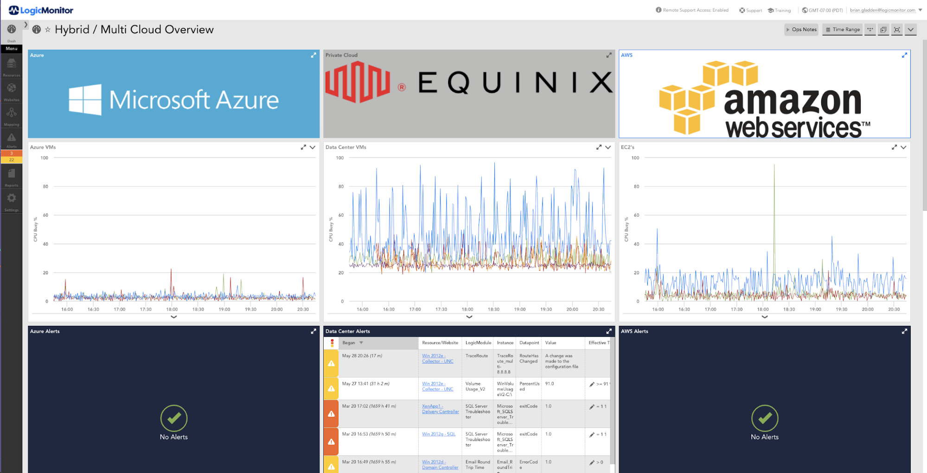Open Win 2012e Collector link, TraceRoute row
Viewport: 927px width, 473px height.
pos(438,359)
